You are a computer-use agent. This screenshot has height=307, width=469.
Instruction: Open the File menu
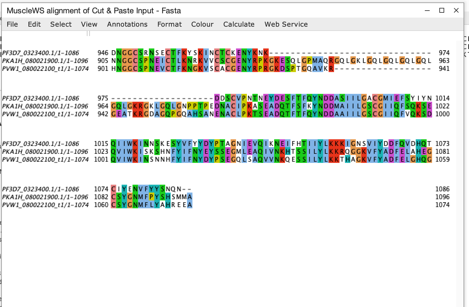[x=12, y=24]
